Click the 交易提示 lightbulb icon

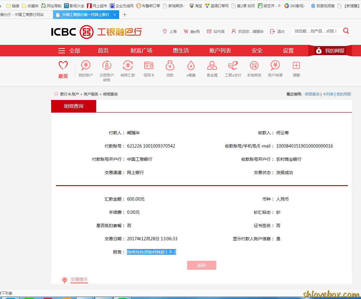(64, 280)
